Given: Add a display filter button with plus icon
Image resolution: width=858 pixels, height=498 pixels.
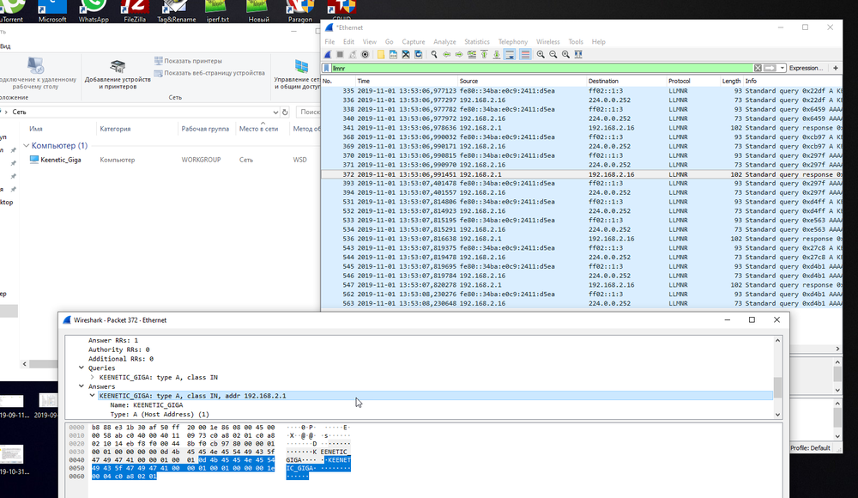Looking at the screenshot, I should 836,68.
